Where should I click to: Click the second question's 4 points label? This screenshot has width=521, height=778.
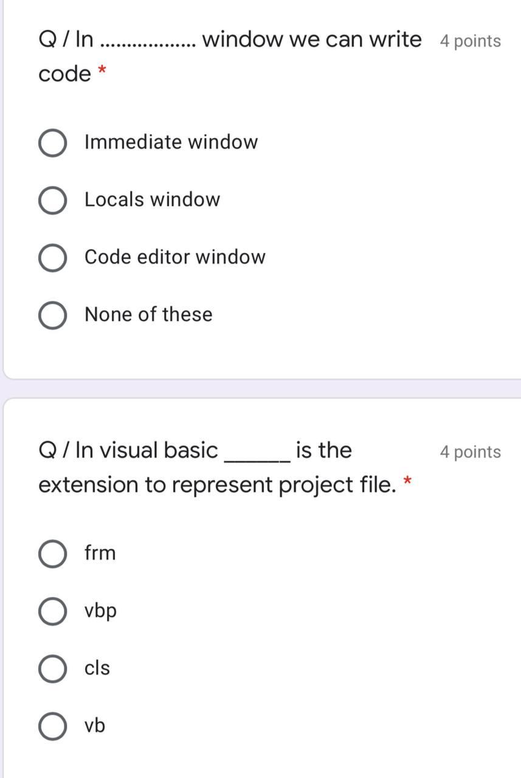(469, 452)
